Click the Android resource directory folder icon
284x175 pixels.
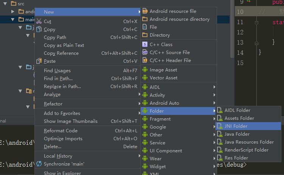145,19
